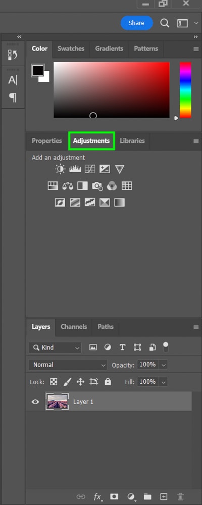Toggle the layer filter switch on/off
The image size is (202, 505).
tap(166, 347)
